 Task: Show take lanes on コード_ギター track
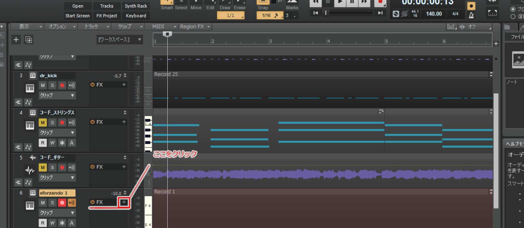[x=18, y=183]
